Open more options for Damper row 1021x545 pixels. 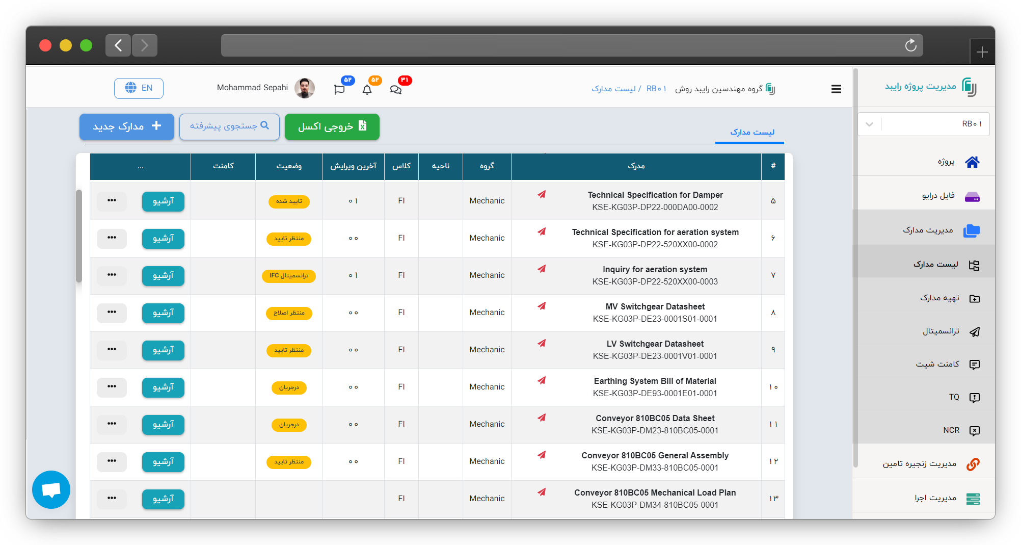[x=112, y=200]
